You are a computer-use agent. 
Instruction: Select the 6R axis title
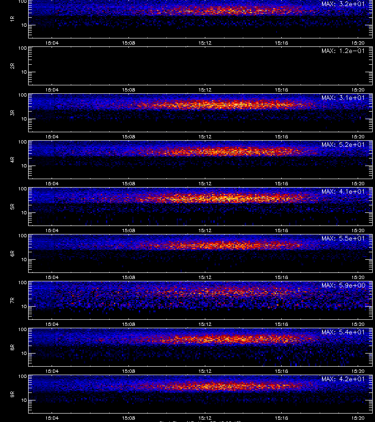click(x=12, y=253)
